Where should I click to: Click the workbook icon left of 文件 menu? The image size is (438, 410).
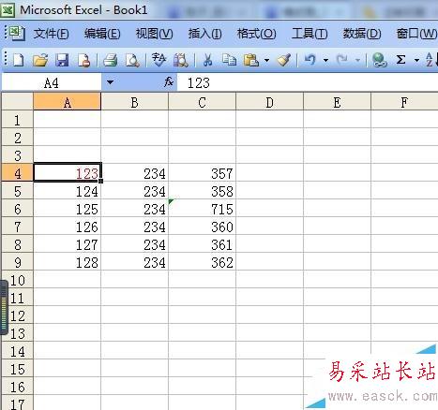coord(16,33)
